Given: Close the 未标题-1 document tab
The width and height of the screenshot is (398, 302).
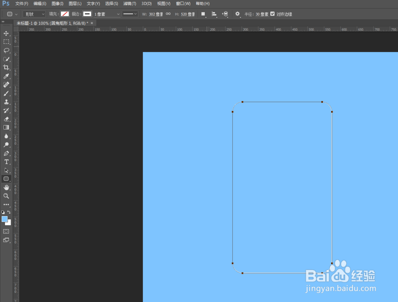Looking at the screenshot, I should tap(92, 23).
